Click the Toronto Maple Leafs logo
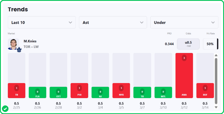 [19, 50]
